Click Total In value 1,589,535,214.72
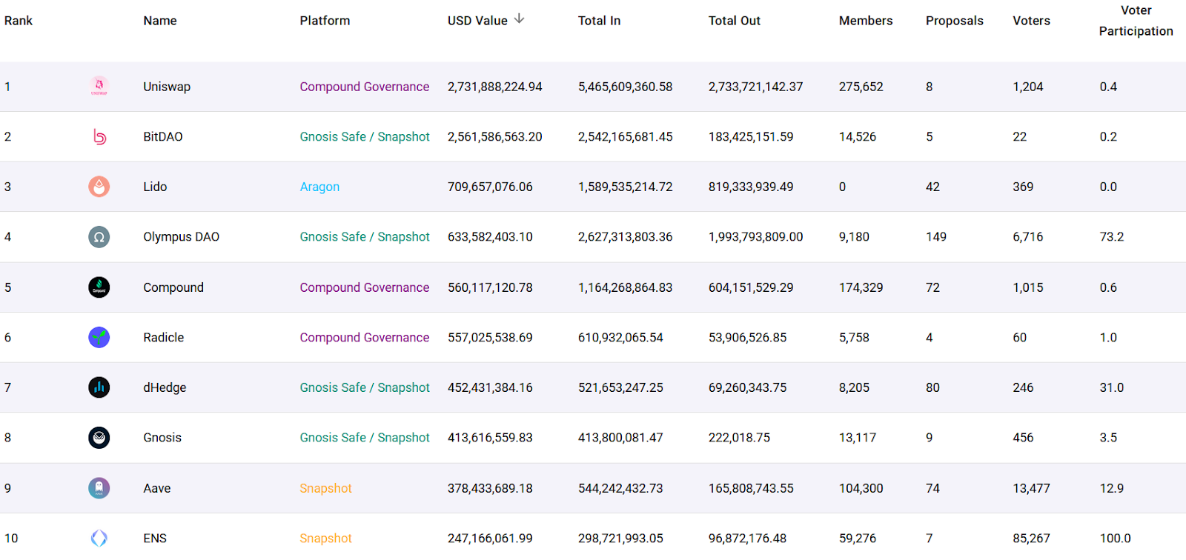Viewport: 1186px width, 560px height. [x=625, y=187]
